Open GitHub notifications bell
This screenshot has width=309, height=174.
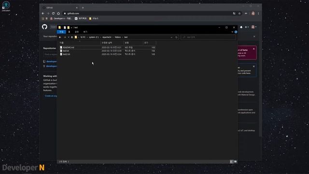tap(241, 27)
